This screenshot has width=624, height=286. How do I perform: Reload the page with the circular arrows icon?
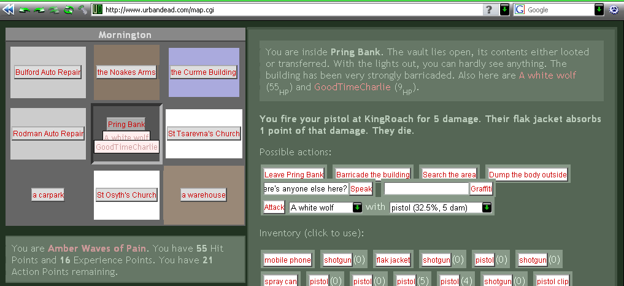tap(69, 10)
